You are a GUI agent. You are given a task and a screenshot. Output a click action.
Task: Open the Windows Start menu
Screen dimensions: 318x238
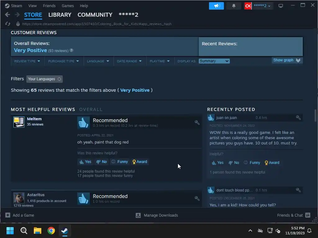[10, 231]
